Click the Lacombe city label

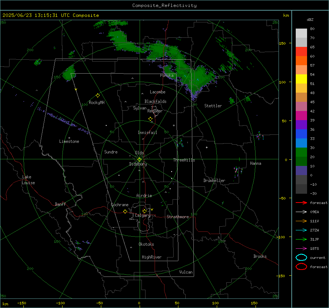pyautogui.click(x=158, y=92)
